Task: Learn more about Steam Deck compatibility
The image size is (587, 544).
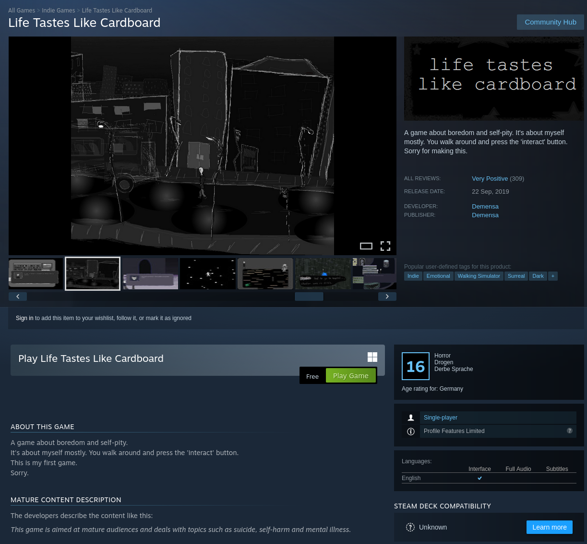Action: [x=549, y=527]
